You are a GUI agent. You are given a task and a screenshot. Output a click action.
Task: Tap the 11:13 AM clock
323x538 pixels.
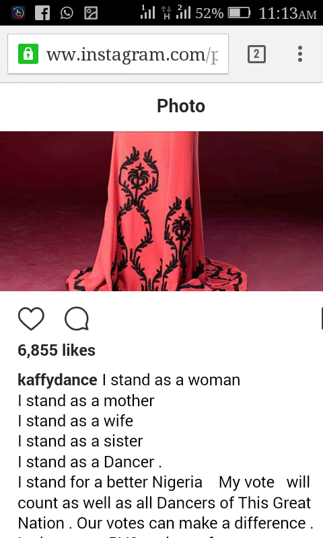point(287,13)
